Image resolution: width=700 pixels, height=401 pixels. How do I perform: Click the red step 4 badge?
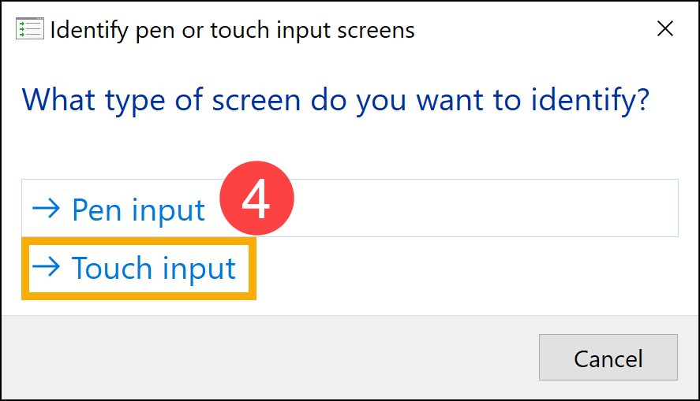[x=256, y=198]
